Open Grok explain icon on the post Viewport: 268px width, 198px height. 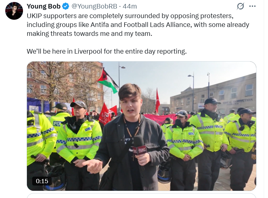(240, 6)
